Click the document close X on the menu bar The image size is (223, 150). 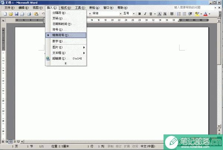[x=219, y=8]
